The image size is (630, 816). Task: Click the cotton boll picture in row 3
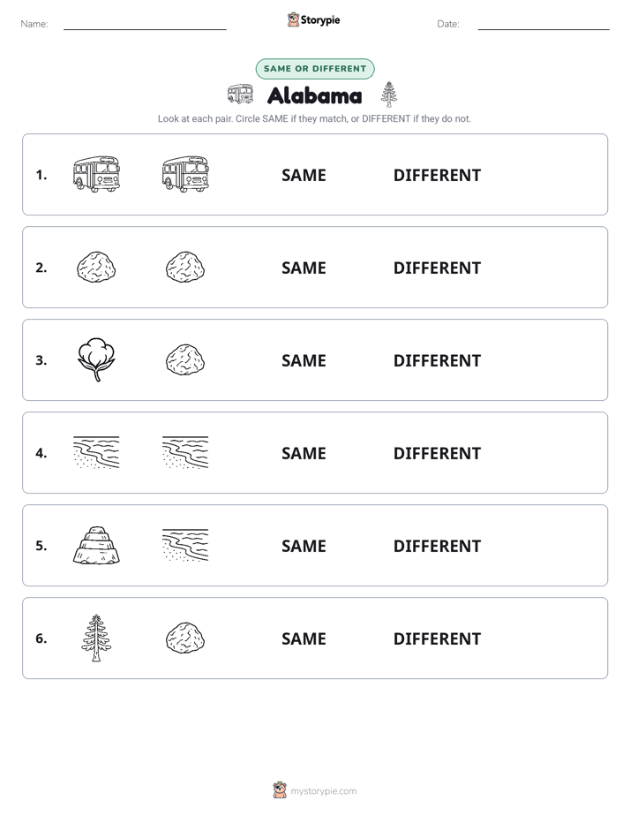coord(96,359)
